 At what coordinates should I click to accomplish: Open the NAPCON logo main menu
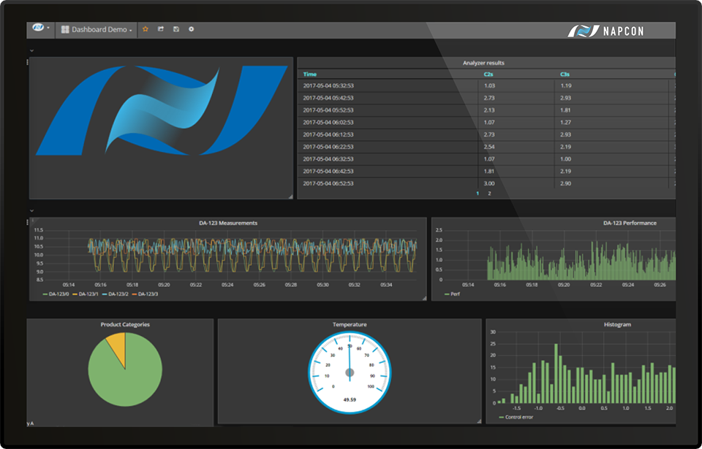(39, 29)
